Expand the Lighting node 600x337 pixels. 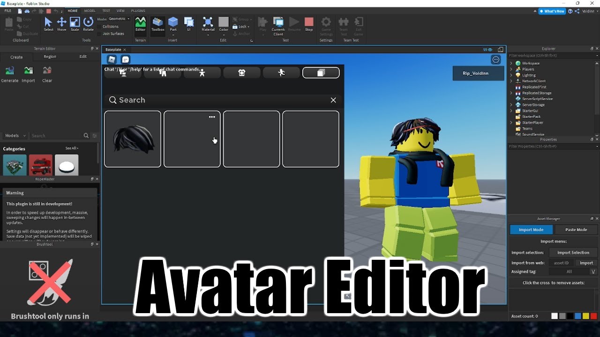tap(511, 75)
